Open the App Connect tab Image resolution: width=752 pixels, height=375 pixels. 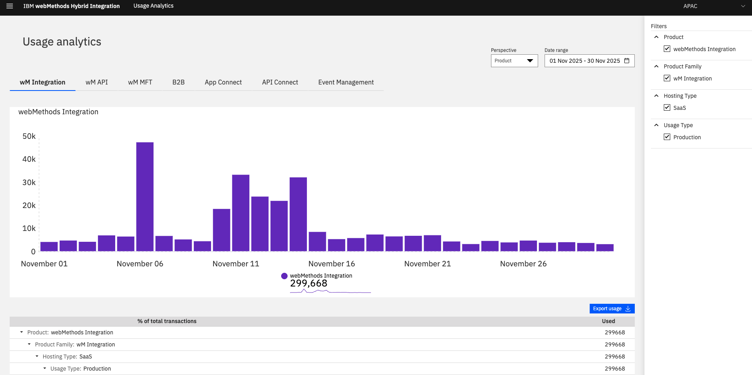(223, 82)
